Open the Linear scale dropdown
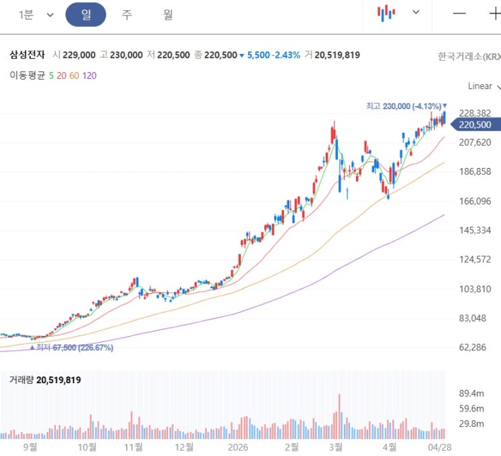The image size is (501, 456). tap(483, 86)
